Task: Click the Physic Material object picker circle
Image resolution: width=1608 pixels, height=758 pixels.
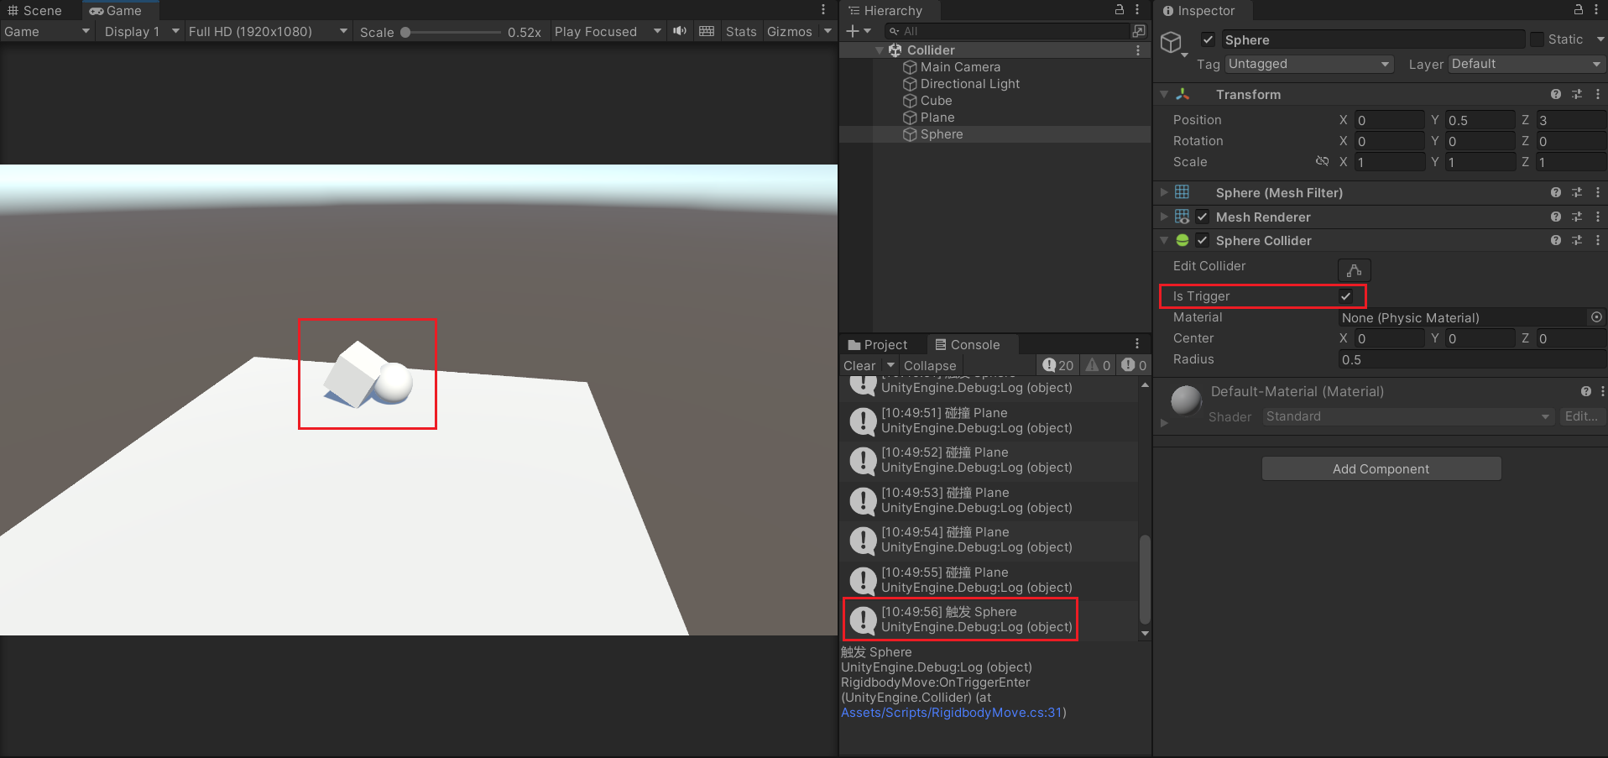Action: tap(1596, 317)
